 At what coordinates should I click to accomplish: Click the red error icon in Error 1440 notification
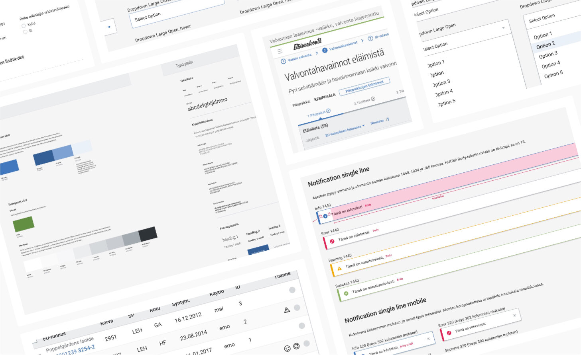pyautogui.click(x=332, y=241)
